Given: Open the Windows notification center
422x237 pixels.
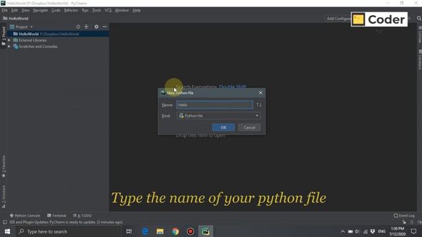Looking at the screenshot, I should (413, 231).
